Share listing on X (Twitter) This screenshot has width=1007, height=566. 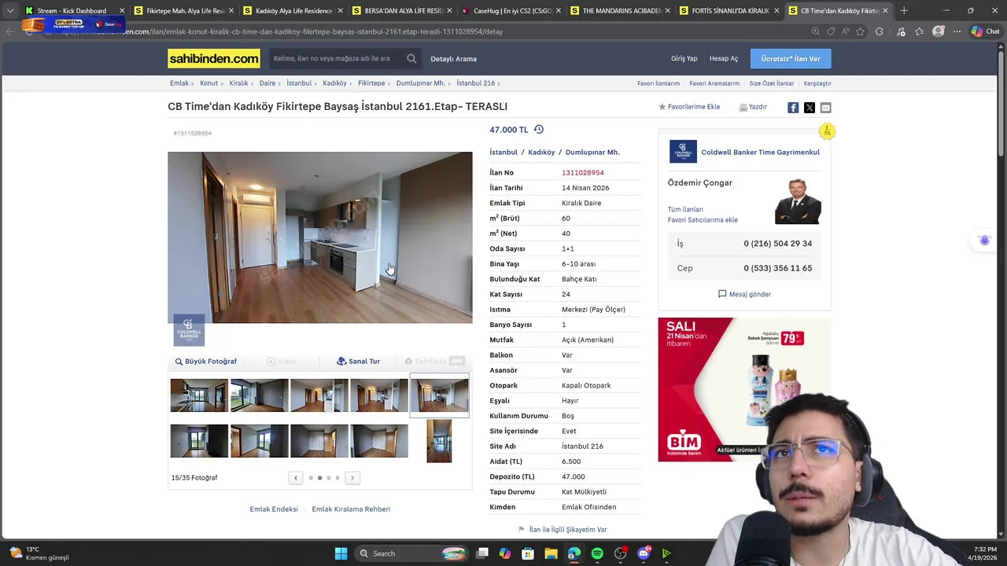(810, 108)
